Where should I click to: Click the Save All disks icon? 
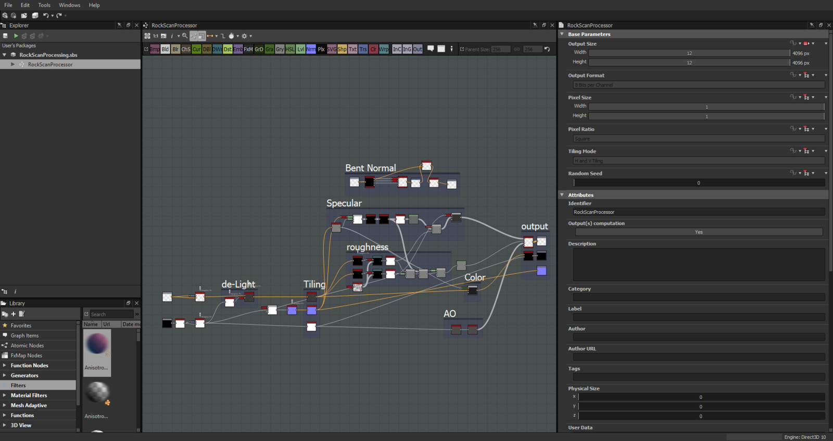point(35,15)
